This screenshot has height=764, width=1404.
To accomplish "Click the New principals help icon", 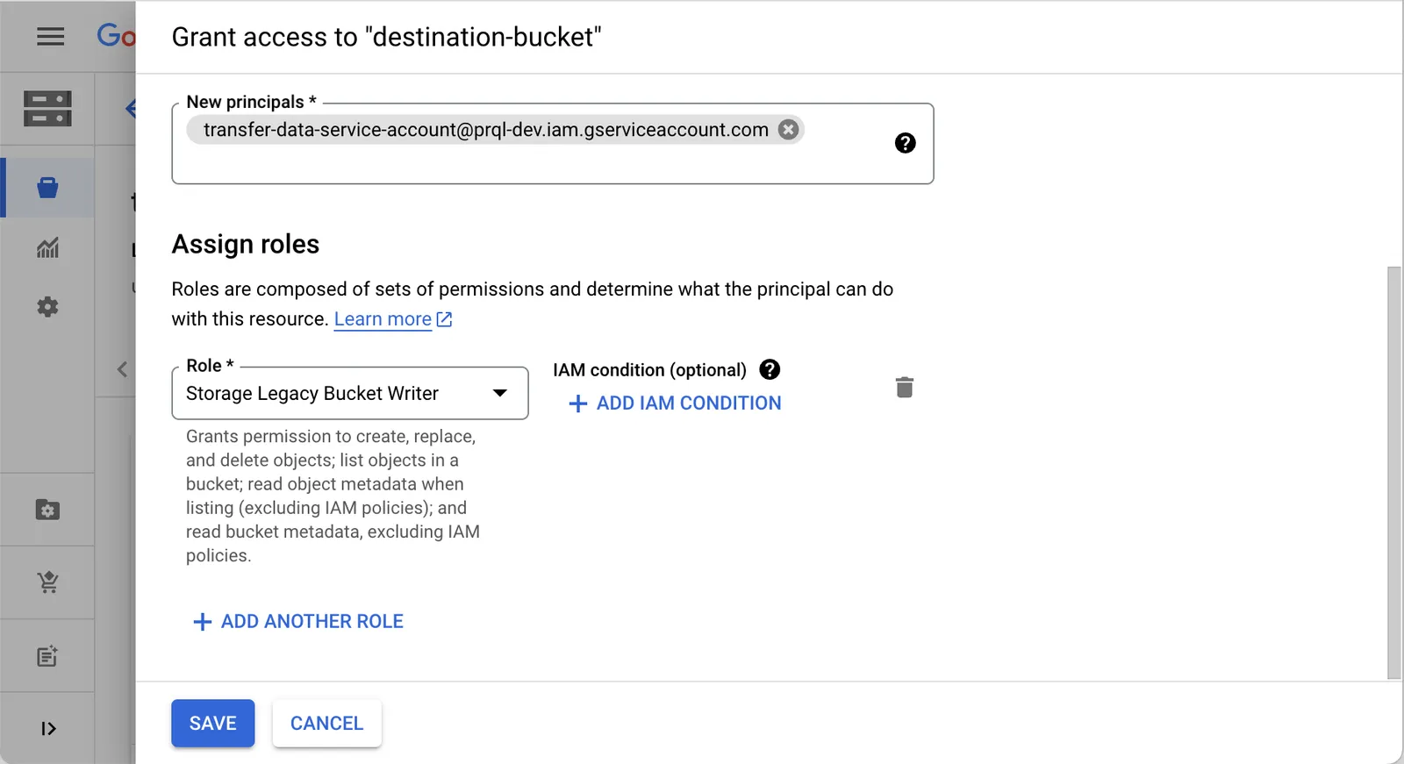I will pos(905,143).
